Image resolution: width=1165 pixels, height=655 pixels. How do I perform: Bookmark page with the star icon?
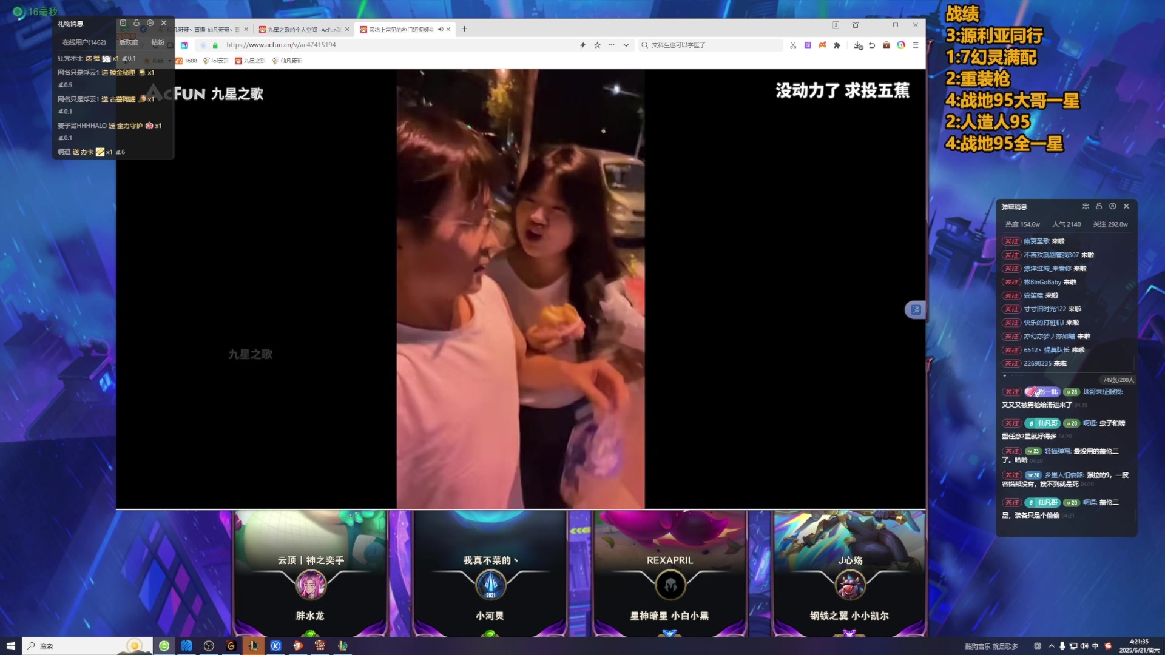click(598, 45)
